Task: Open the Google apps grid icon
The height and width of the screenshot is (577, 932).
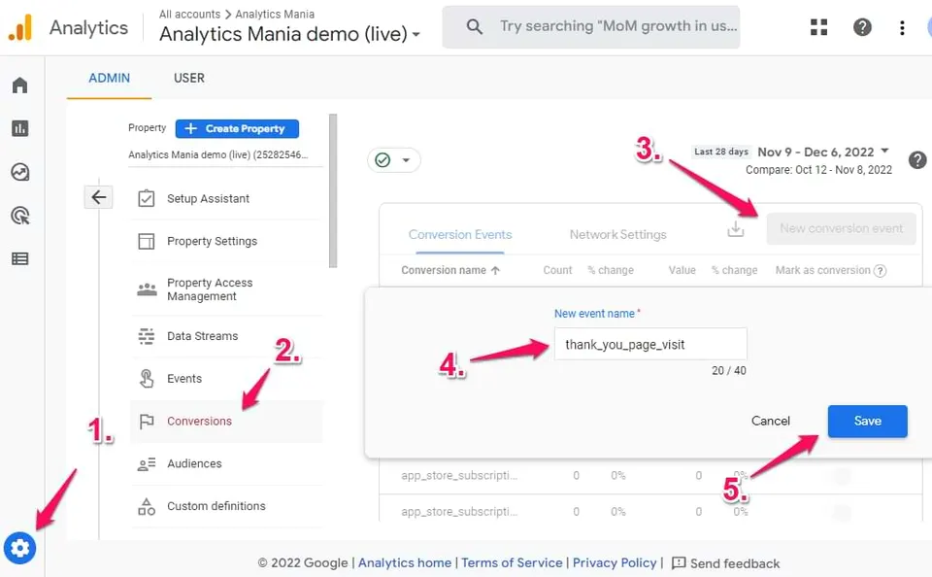Action: pos(818,27)
